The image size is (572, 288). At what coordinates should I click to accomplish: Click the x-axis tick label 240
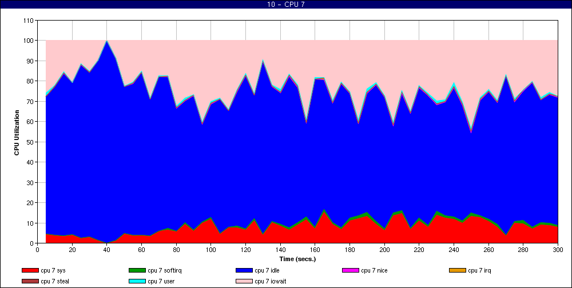pos(454,250)
